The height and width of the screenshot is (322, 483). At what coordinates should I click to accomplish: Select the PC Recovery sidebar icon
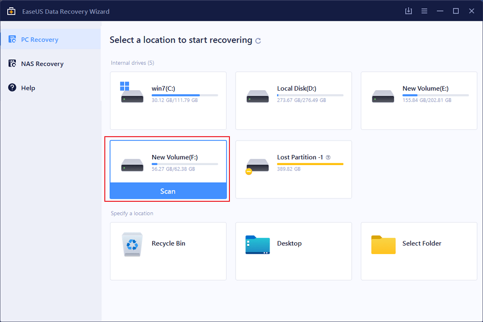(x=12, y=39)
